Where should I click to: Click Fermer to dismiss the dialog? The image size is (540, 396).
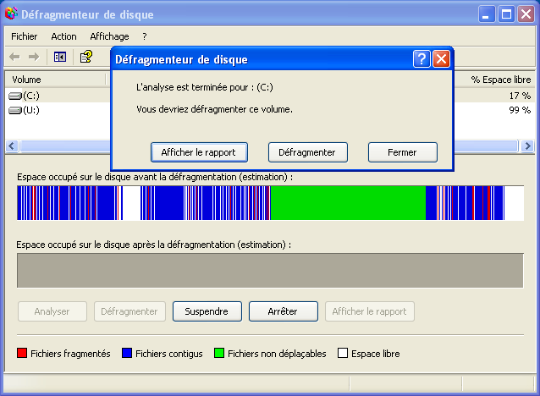402,152
